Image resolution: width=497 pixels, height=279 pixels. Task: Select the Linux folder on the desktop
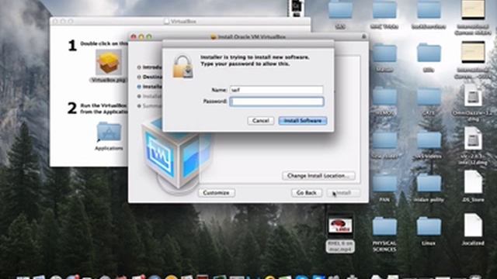point(429,226)
